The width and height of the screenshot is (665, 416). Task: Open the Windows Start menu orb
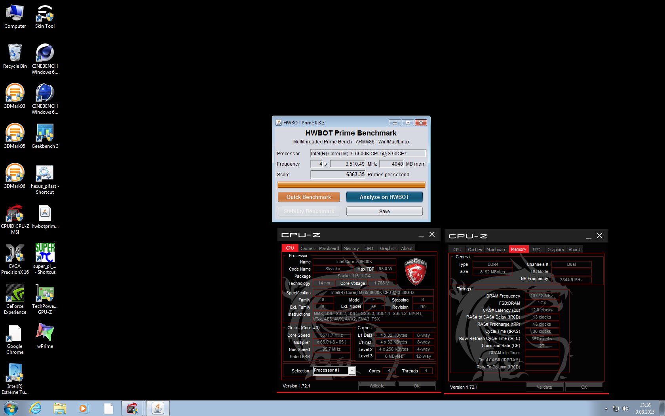pyautogui.click(x=11, y=408)
